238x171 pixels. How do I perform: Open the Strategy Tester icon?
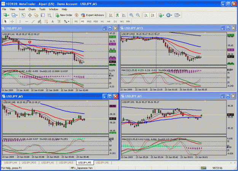tap(49, 15)
